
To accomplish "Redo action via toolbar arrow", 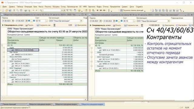I will 36,10.
